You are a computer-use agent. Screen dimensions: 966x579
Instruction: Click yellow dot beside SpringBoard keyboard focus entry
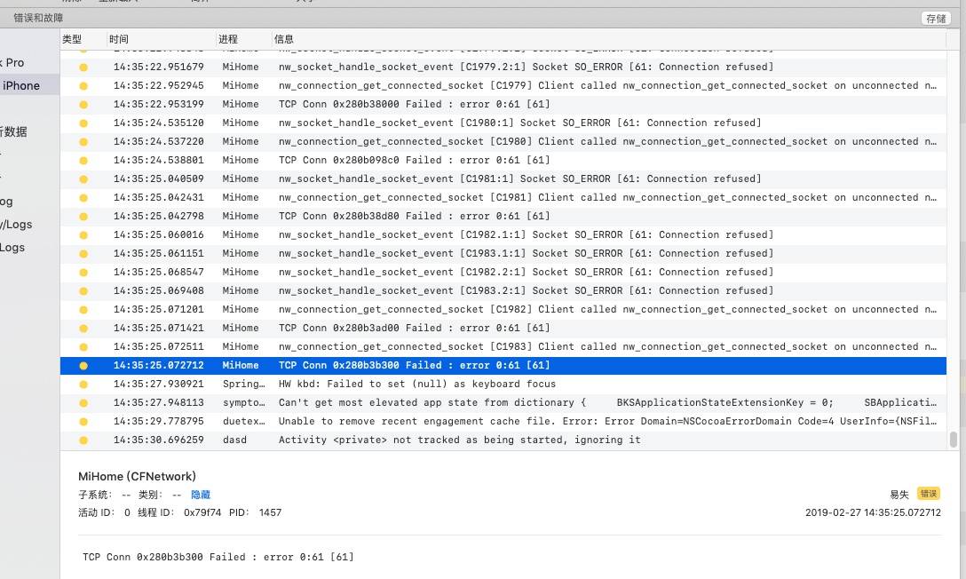[x=83, y=384]
